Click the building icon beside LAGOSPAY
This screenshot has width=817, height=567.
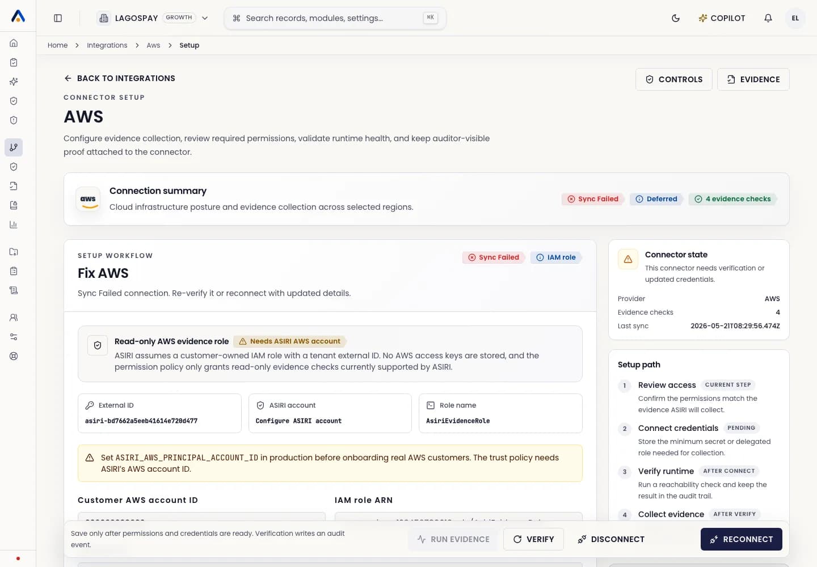point(104,18)
